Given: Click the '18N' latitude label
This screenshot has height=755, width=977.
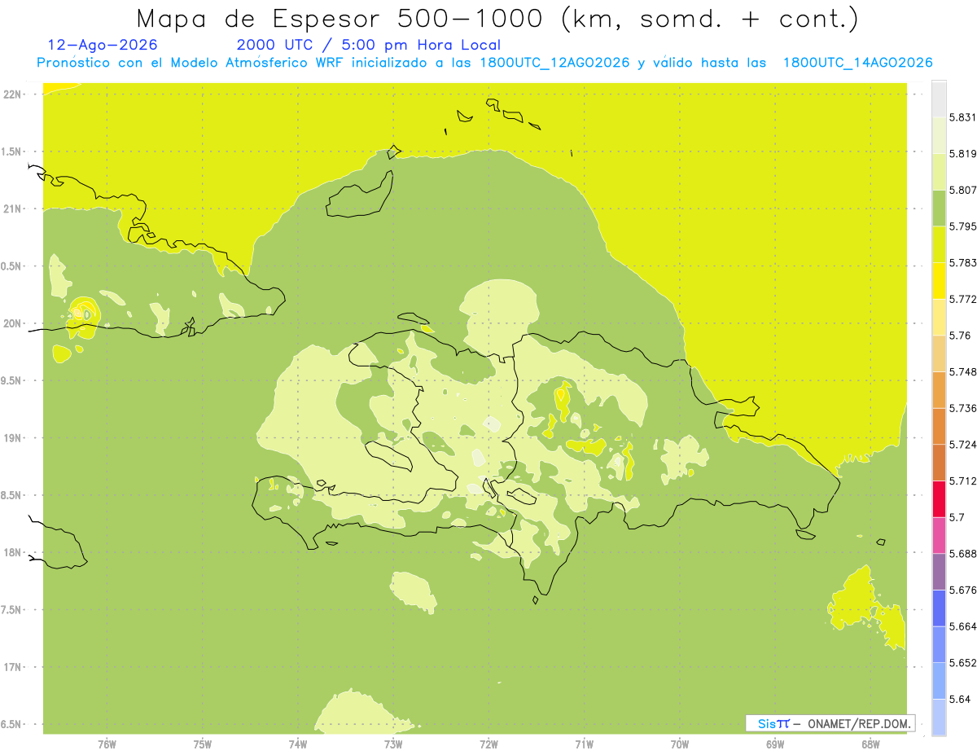Looking at the screenshot, I should (14, 552).
